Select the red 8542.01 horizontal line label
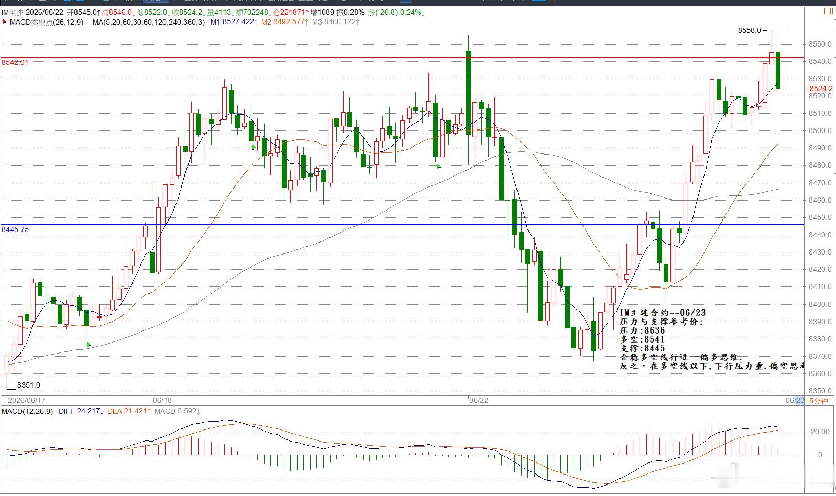The image size is (836, 496). coord(15,62)
